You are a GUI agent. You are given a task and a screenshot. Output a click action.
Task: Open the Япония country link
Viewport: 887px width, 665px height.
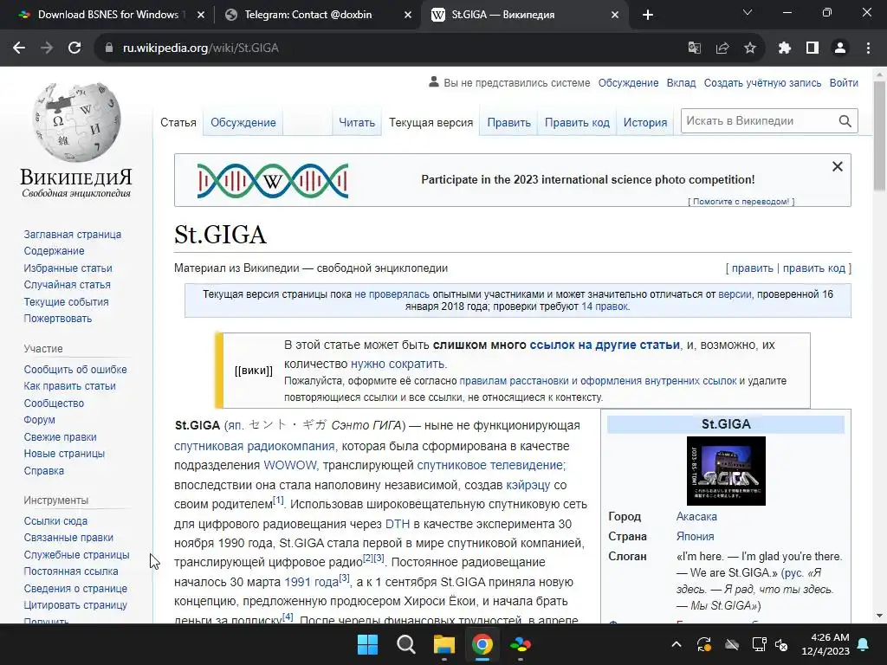click(695, 536)
